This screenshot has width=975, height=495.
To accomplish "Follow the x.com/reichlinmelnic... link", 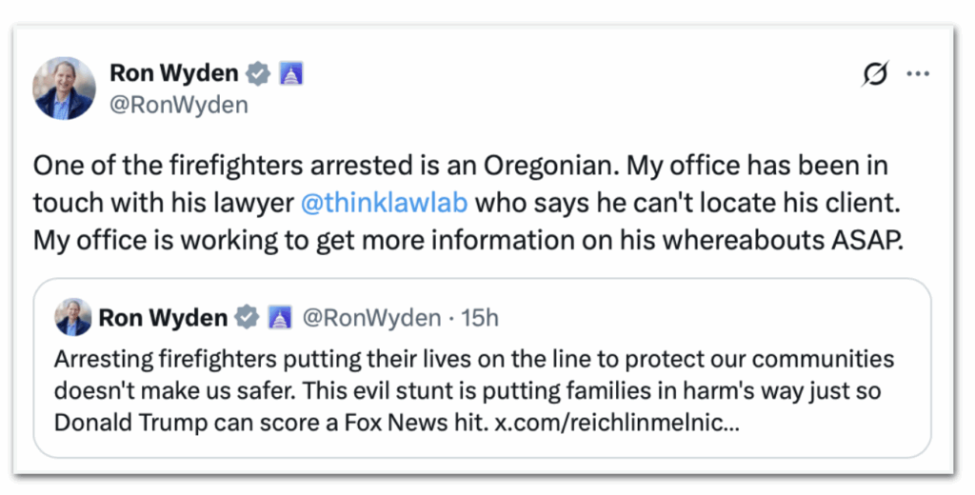I will [618, 421].
